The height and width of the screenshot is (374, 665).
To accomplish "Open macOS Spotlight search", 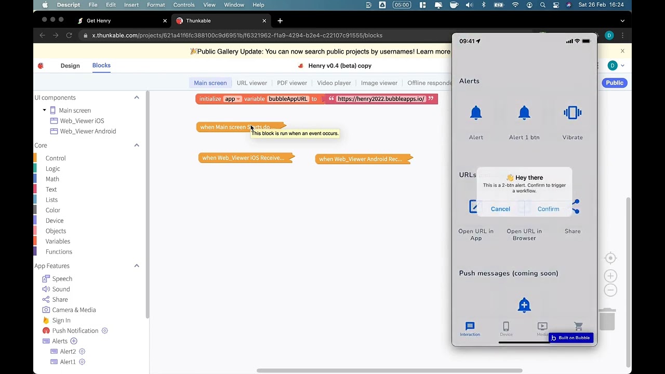I will pos(543,5).
